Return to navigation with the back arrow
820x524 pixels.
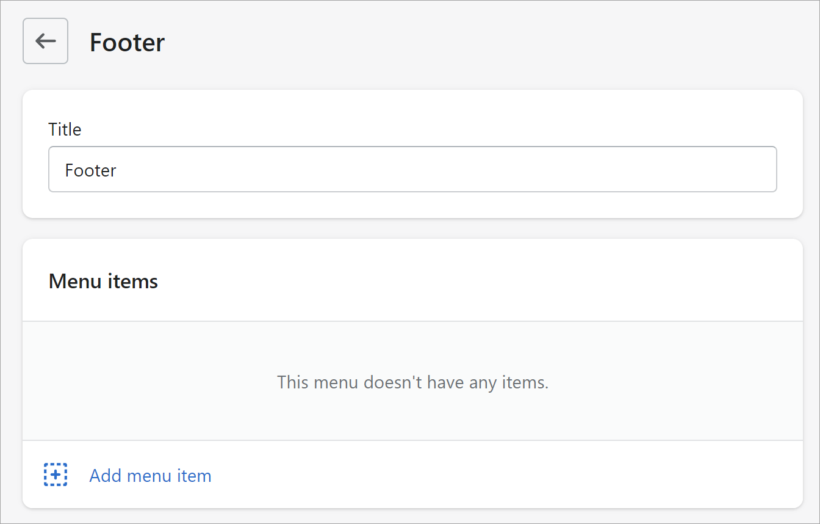click(45, 41)
